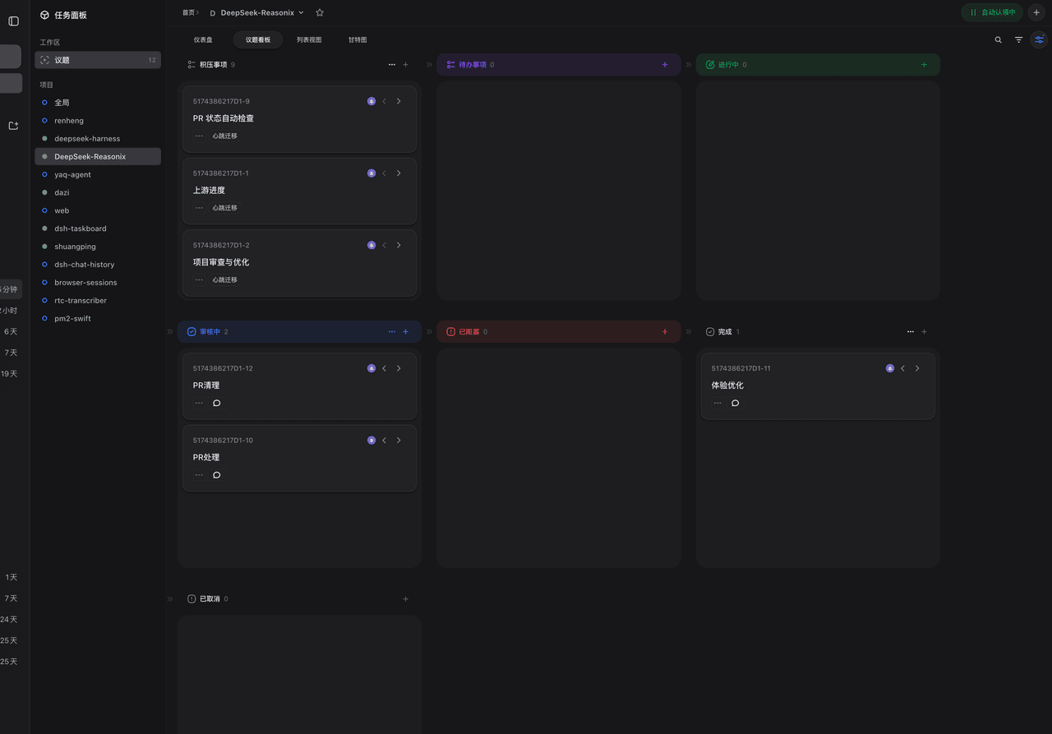Collapse the 进行中 column using double chevron
This screenshot has height=734, width=1052.
[689, 65]
